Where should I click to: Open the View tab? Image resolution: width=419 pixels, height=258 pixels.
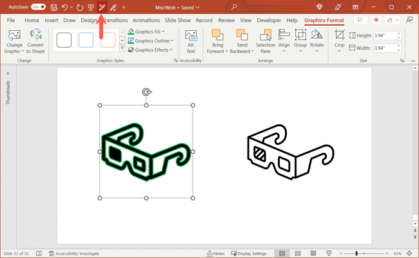pyautogui.click(x=246, y=21)
